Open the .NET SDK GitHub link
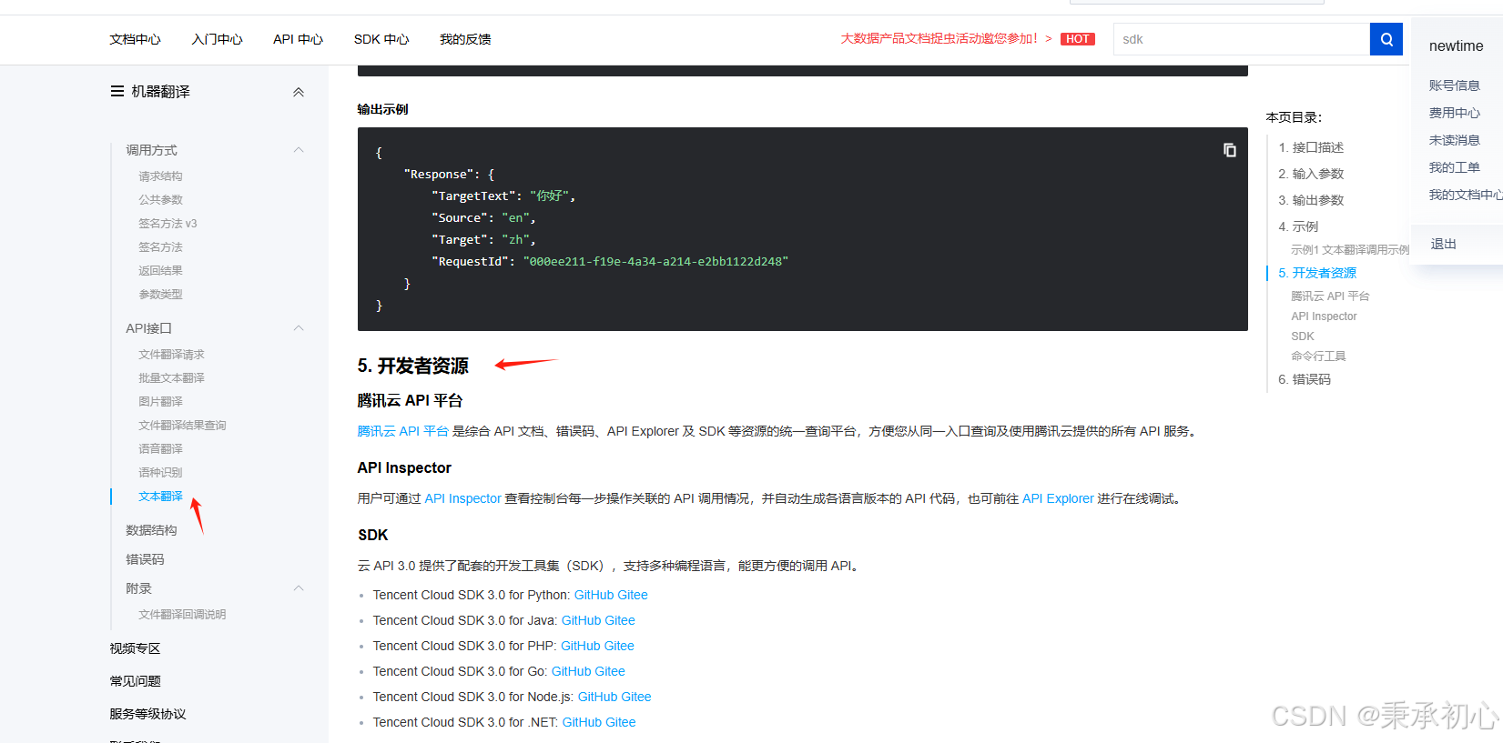This screenshot has height=743, width=1503. (x=582, y=722)
